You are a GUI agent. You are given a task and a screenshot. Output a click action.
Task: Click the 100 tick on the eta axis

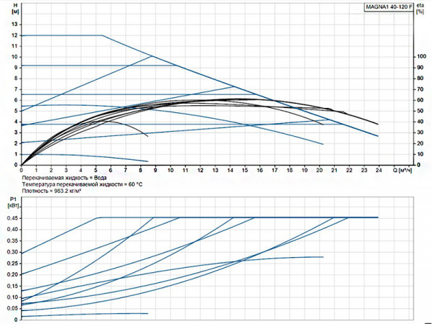(x=422, y=56)
